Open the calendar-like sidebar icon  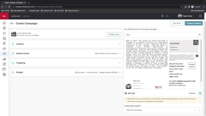coord(4,69)
